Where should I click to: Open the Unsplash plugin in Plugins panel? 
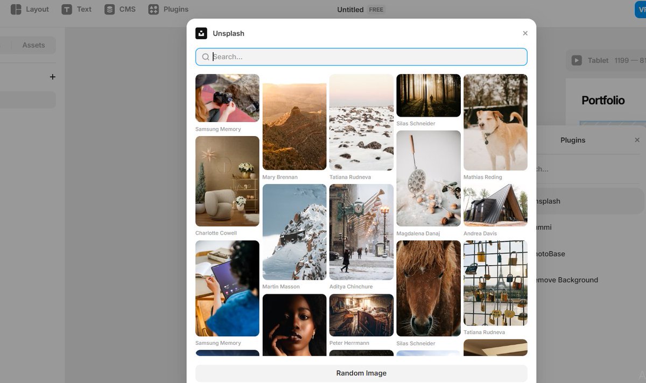(x=587, y=201)
